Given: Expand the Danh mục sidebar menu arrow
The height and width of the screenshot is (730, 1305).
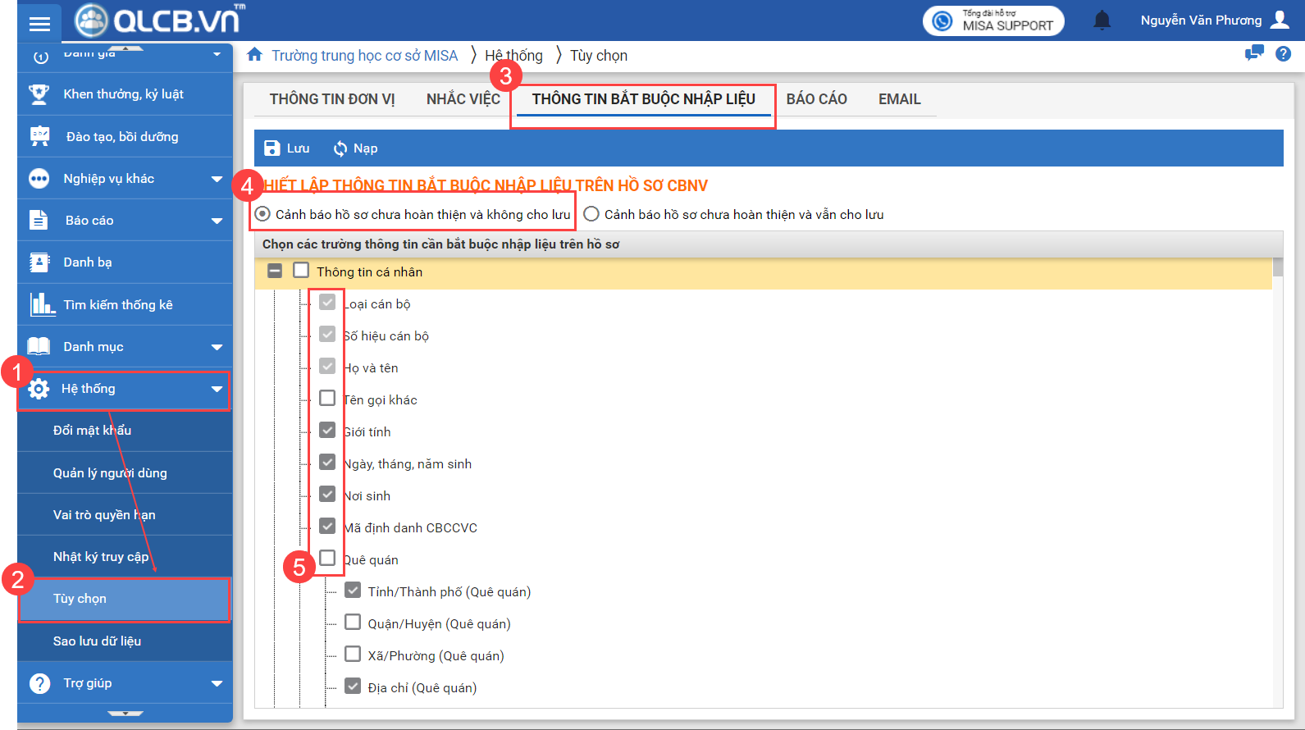Looking at the screenshot, I should (217, 347).
